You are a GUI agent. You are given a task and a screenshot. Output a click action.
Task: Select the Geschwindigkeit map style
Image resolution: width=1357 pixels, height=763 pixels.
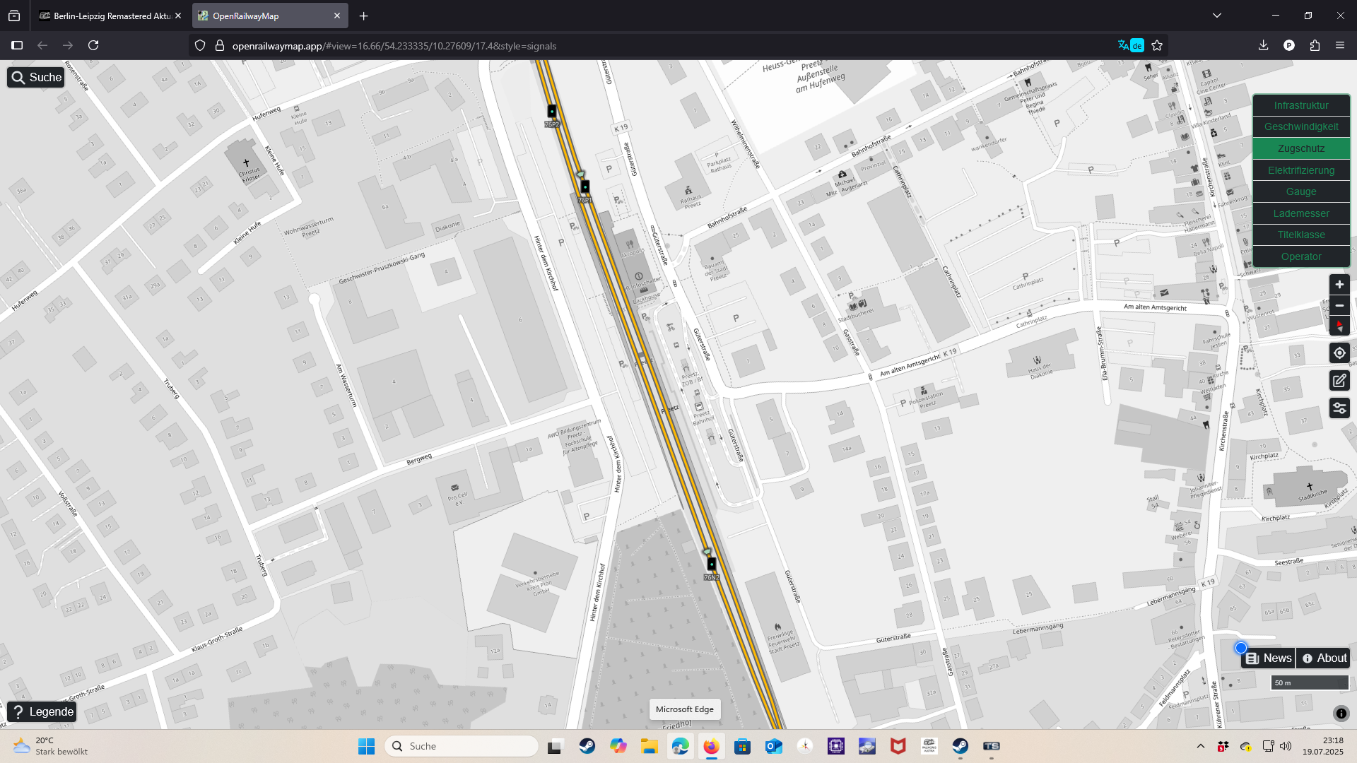pos(1300,126)
